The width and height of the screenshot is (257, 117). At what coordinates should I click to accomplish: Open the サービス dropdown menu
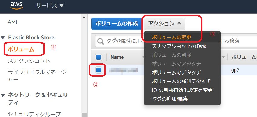[x=49, y=6]
